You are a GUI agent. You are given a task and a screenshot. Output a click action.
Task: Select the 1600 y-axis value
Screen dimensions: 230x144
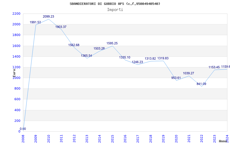(16, 46)
